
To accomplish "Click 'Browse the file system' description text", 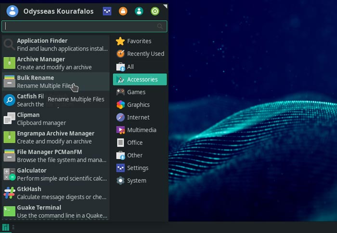I will pos(62,160).
